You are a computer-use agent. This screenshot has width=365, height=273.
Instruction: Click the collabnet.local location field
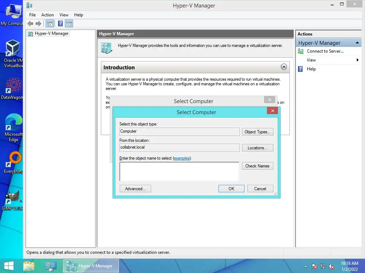179,148
